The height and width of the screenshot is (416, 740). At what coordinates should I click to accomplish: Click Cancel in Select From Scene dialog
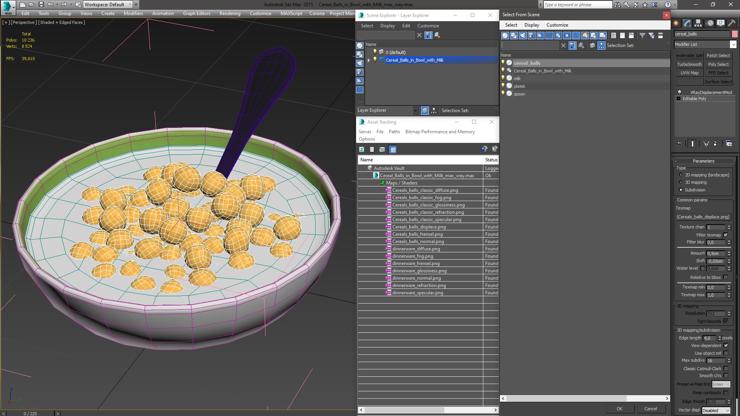point(651,409)
